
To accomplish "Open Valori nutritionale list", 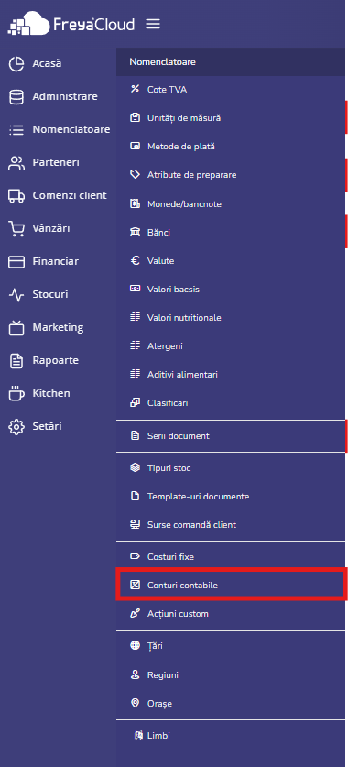I will coord(231,318).
